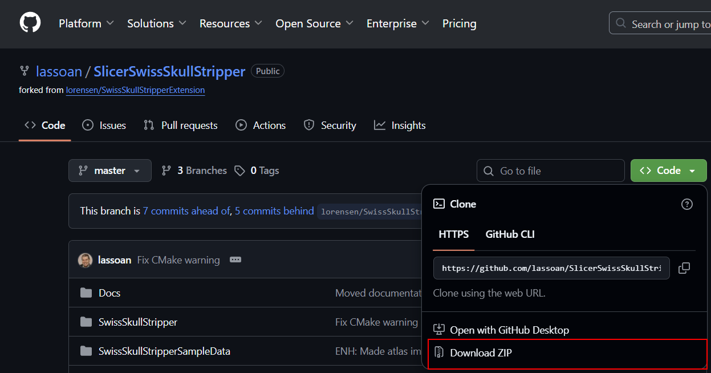The image size is (711, 373).
Task: Open the 7 commits ahead of link
Action: tap(186, 211)
